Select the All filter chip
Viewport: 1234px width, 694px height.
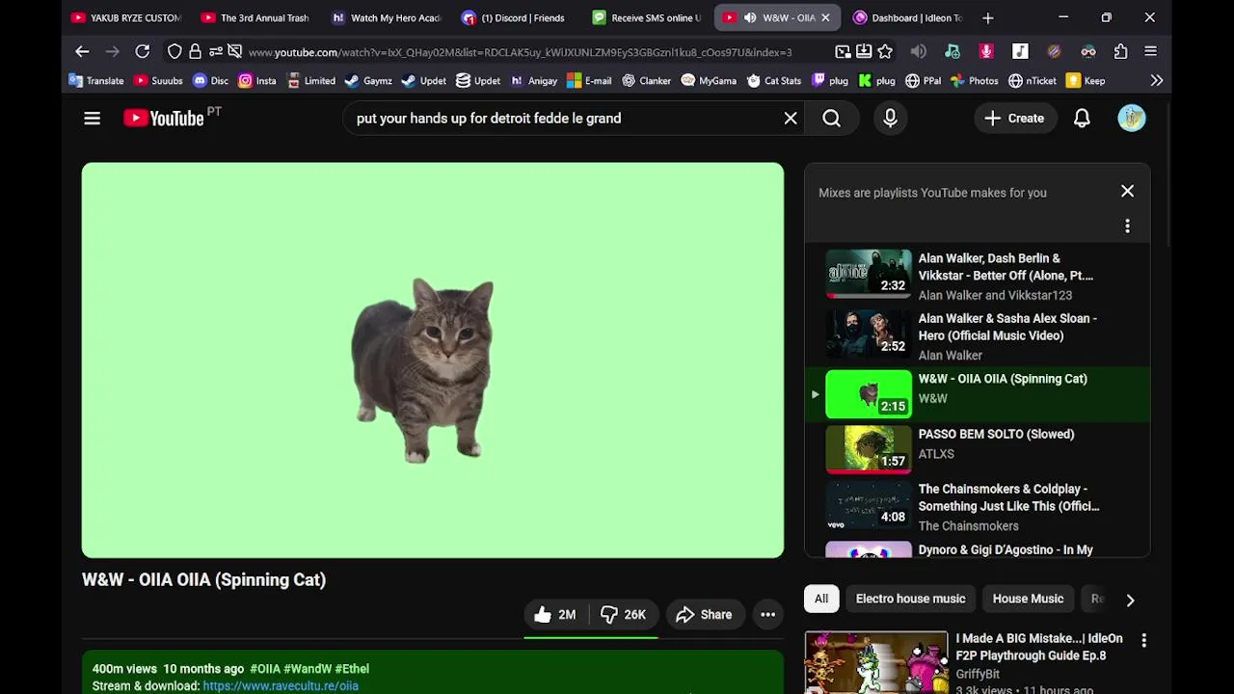click(x=821, y=599)
